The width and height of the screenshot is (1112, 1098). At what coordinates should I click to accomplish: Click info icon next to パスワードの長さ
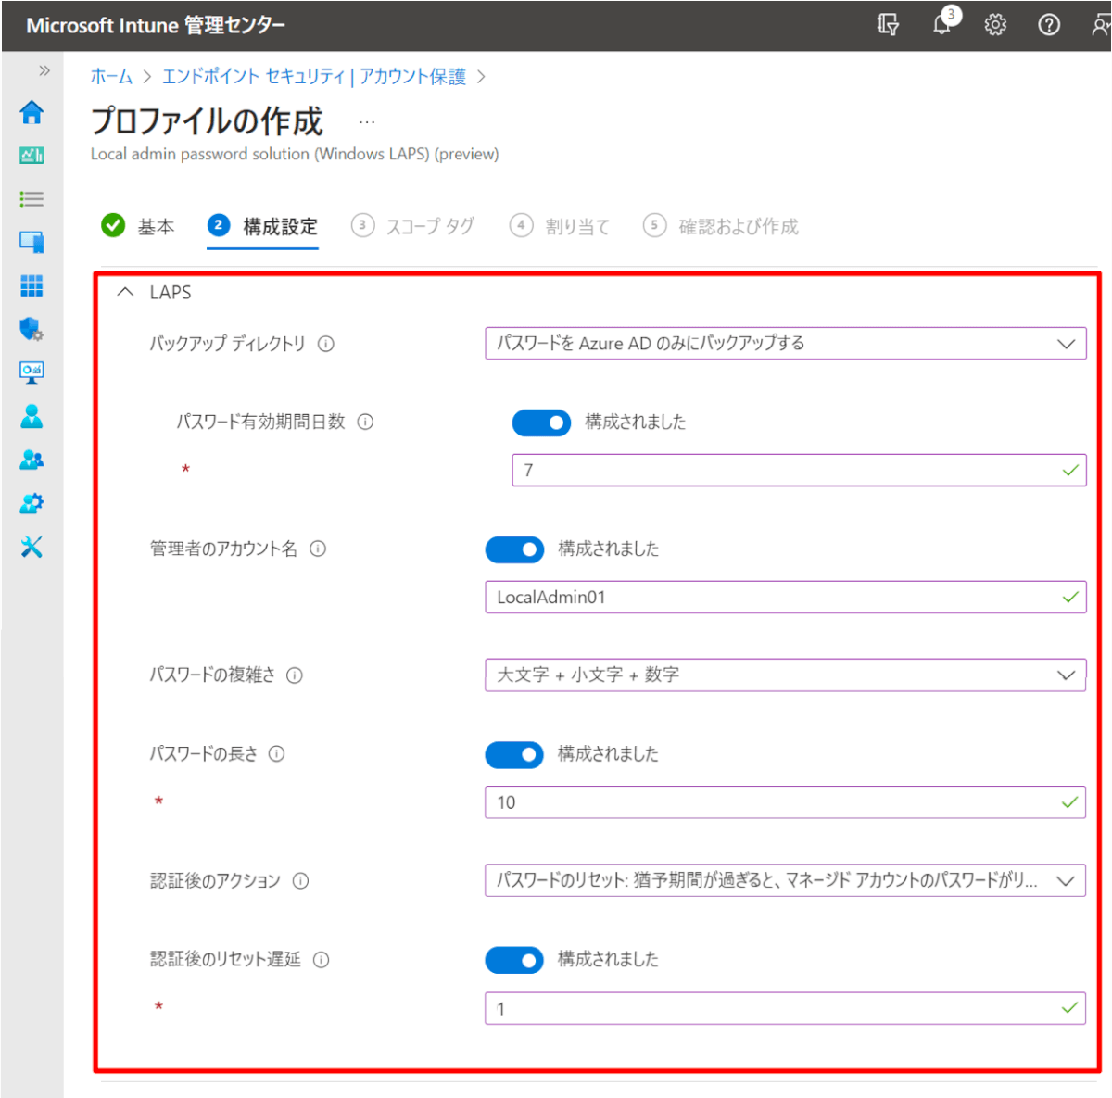[x=276, y=753]
